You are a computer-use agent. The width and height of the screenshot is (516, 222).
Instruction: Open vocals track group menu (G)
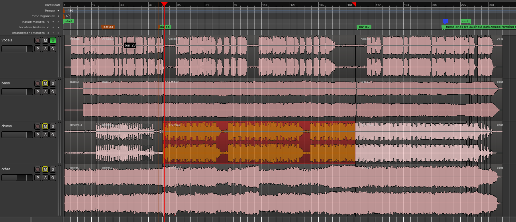53,49
